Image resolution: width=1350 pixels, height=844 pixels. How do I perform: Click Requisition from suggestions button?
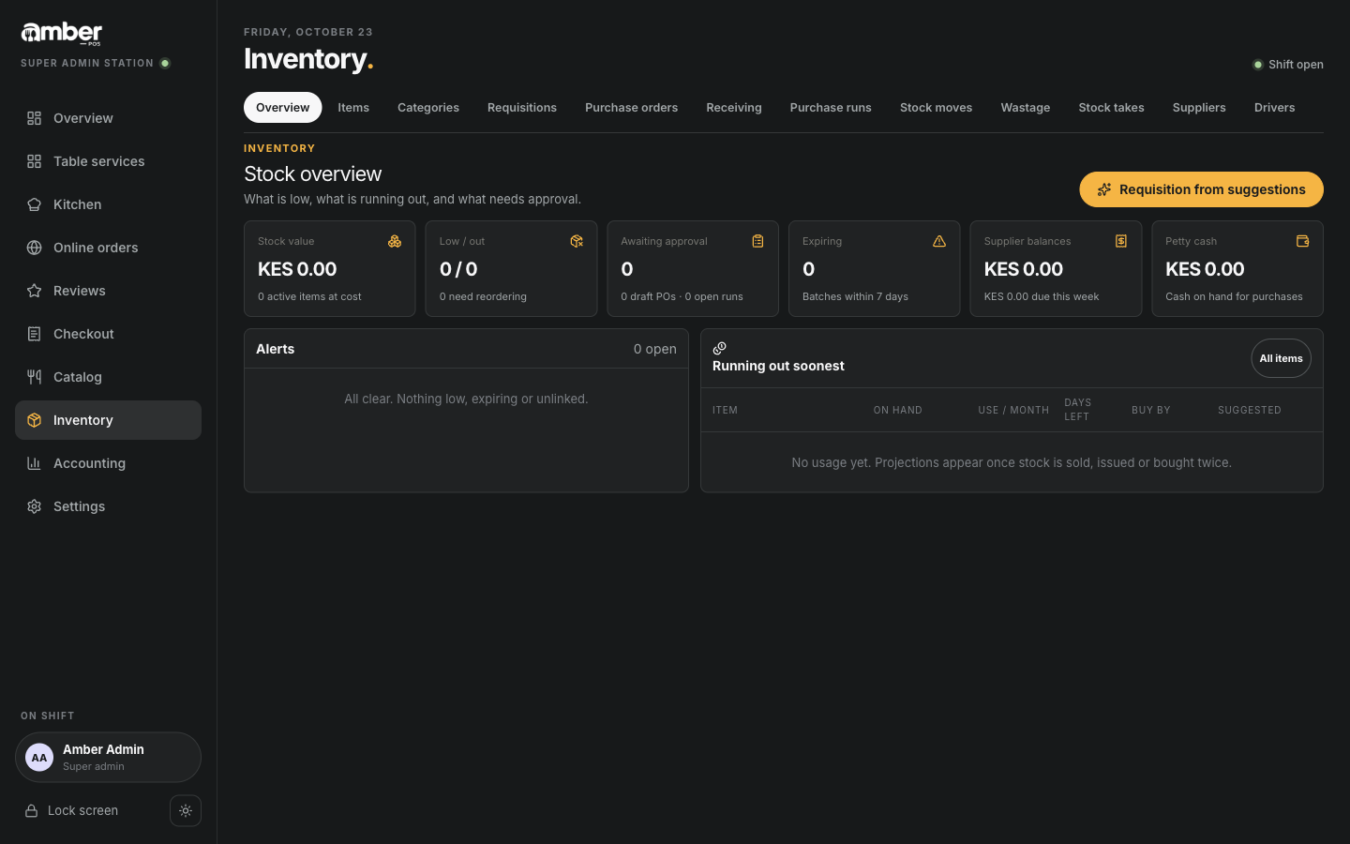click(x=1202, y=189)
